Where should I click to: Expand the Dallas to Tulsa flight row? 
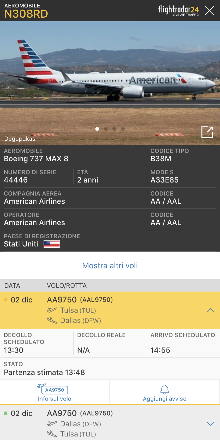pyautogui.click(x=210, y=424)
